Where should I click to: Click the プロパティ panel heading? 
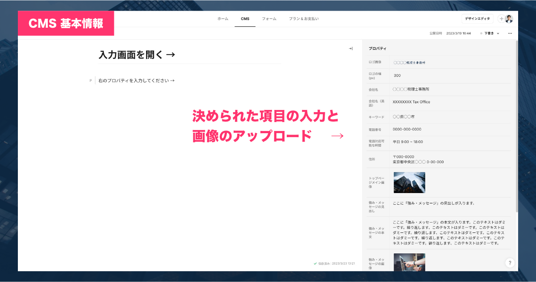[x=377, y=48]
